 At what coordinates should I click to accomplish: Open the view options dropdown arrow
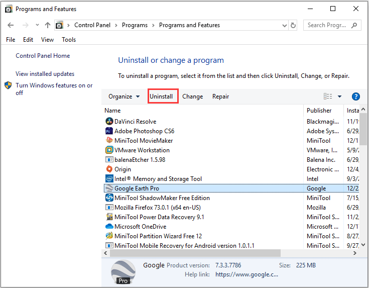pos(339,97)
